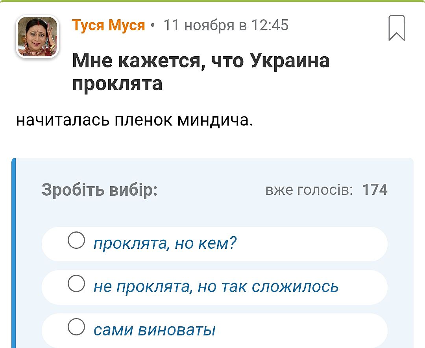The image size is (425, 348).
Task: Click the blue vertical bar beside the poll
Action: pos(14,252)
